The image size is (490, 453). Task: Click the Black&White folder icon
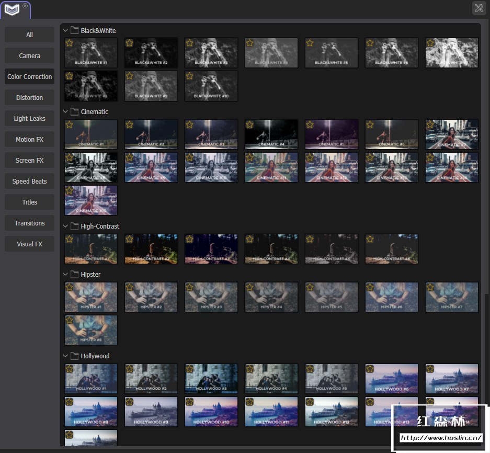(74, 30)
